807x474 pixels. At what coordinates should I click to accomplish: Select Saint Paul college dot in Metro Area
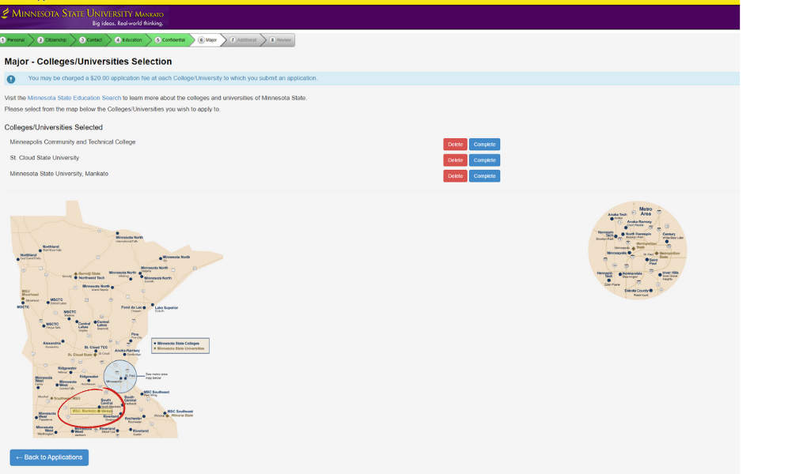pyautogui.click(x=647, y=260)
